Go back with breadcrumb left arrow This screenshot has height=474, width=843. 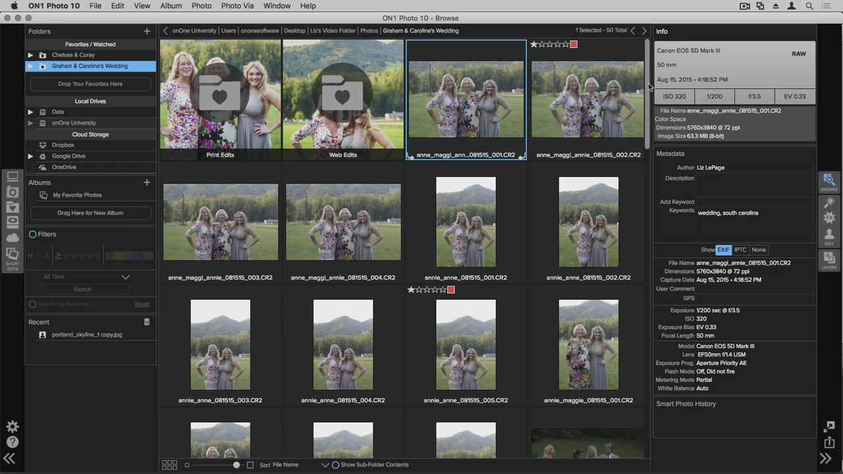coord(165,30)
